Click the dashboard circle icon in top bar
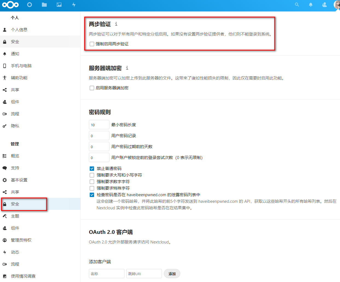The width and height of the screenshot is (340, 282). pyautogui.click(x=30, y=5)
